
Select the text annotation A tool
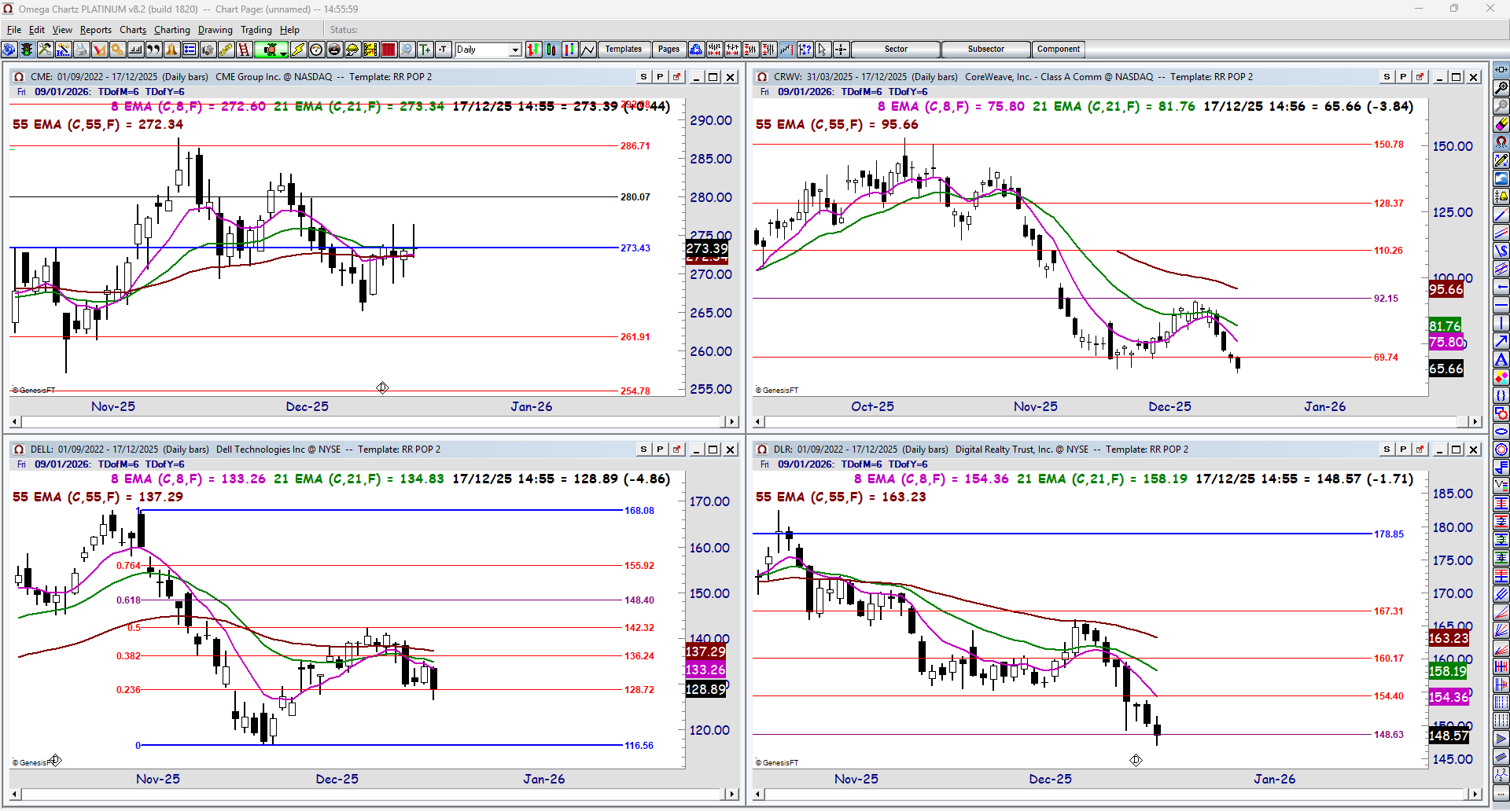pyautogui.click(x=1501, y=359)
